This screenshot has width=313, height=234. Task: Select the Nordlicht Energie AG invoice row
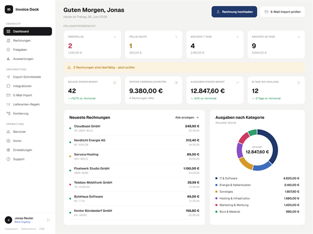[x=134, y=143]
